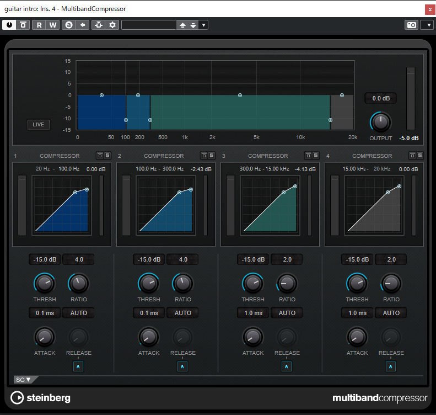The width and height of the screenshot is (436, 415).
Task: Solo compressor band 2
Action: point(212,156)
